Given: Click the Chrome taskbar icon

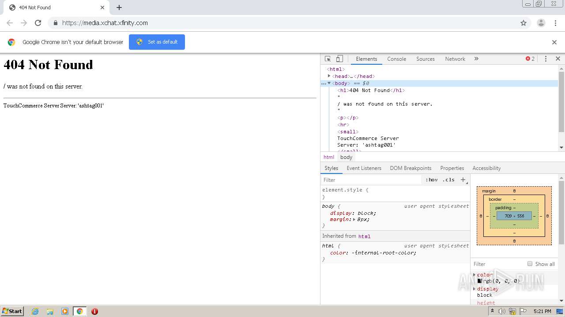Looking at the screenshot, I should [x=79, y=311].
